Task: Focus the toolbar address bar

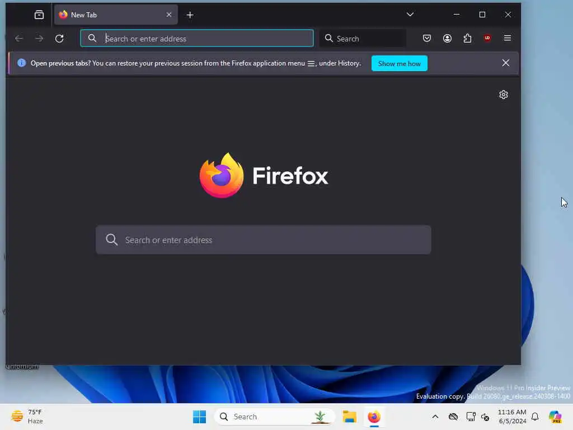Action: click(x=197, y=38)
